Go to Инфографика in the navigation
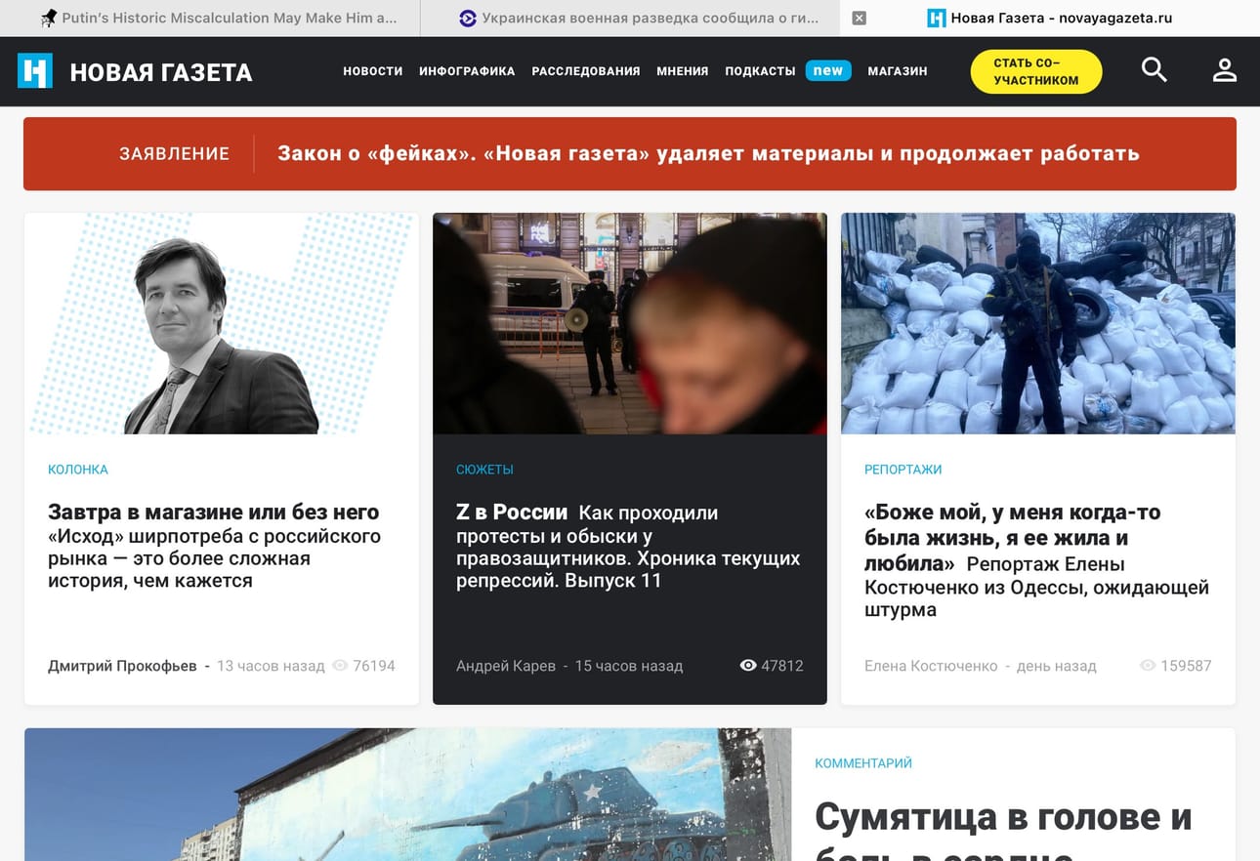 467,71
